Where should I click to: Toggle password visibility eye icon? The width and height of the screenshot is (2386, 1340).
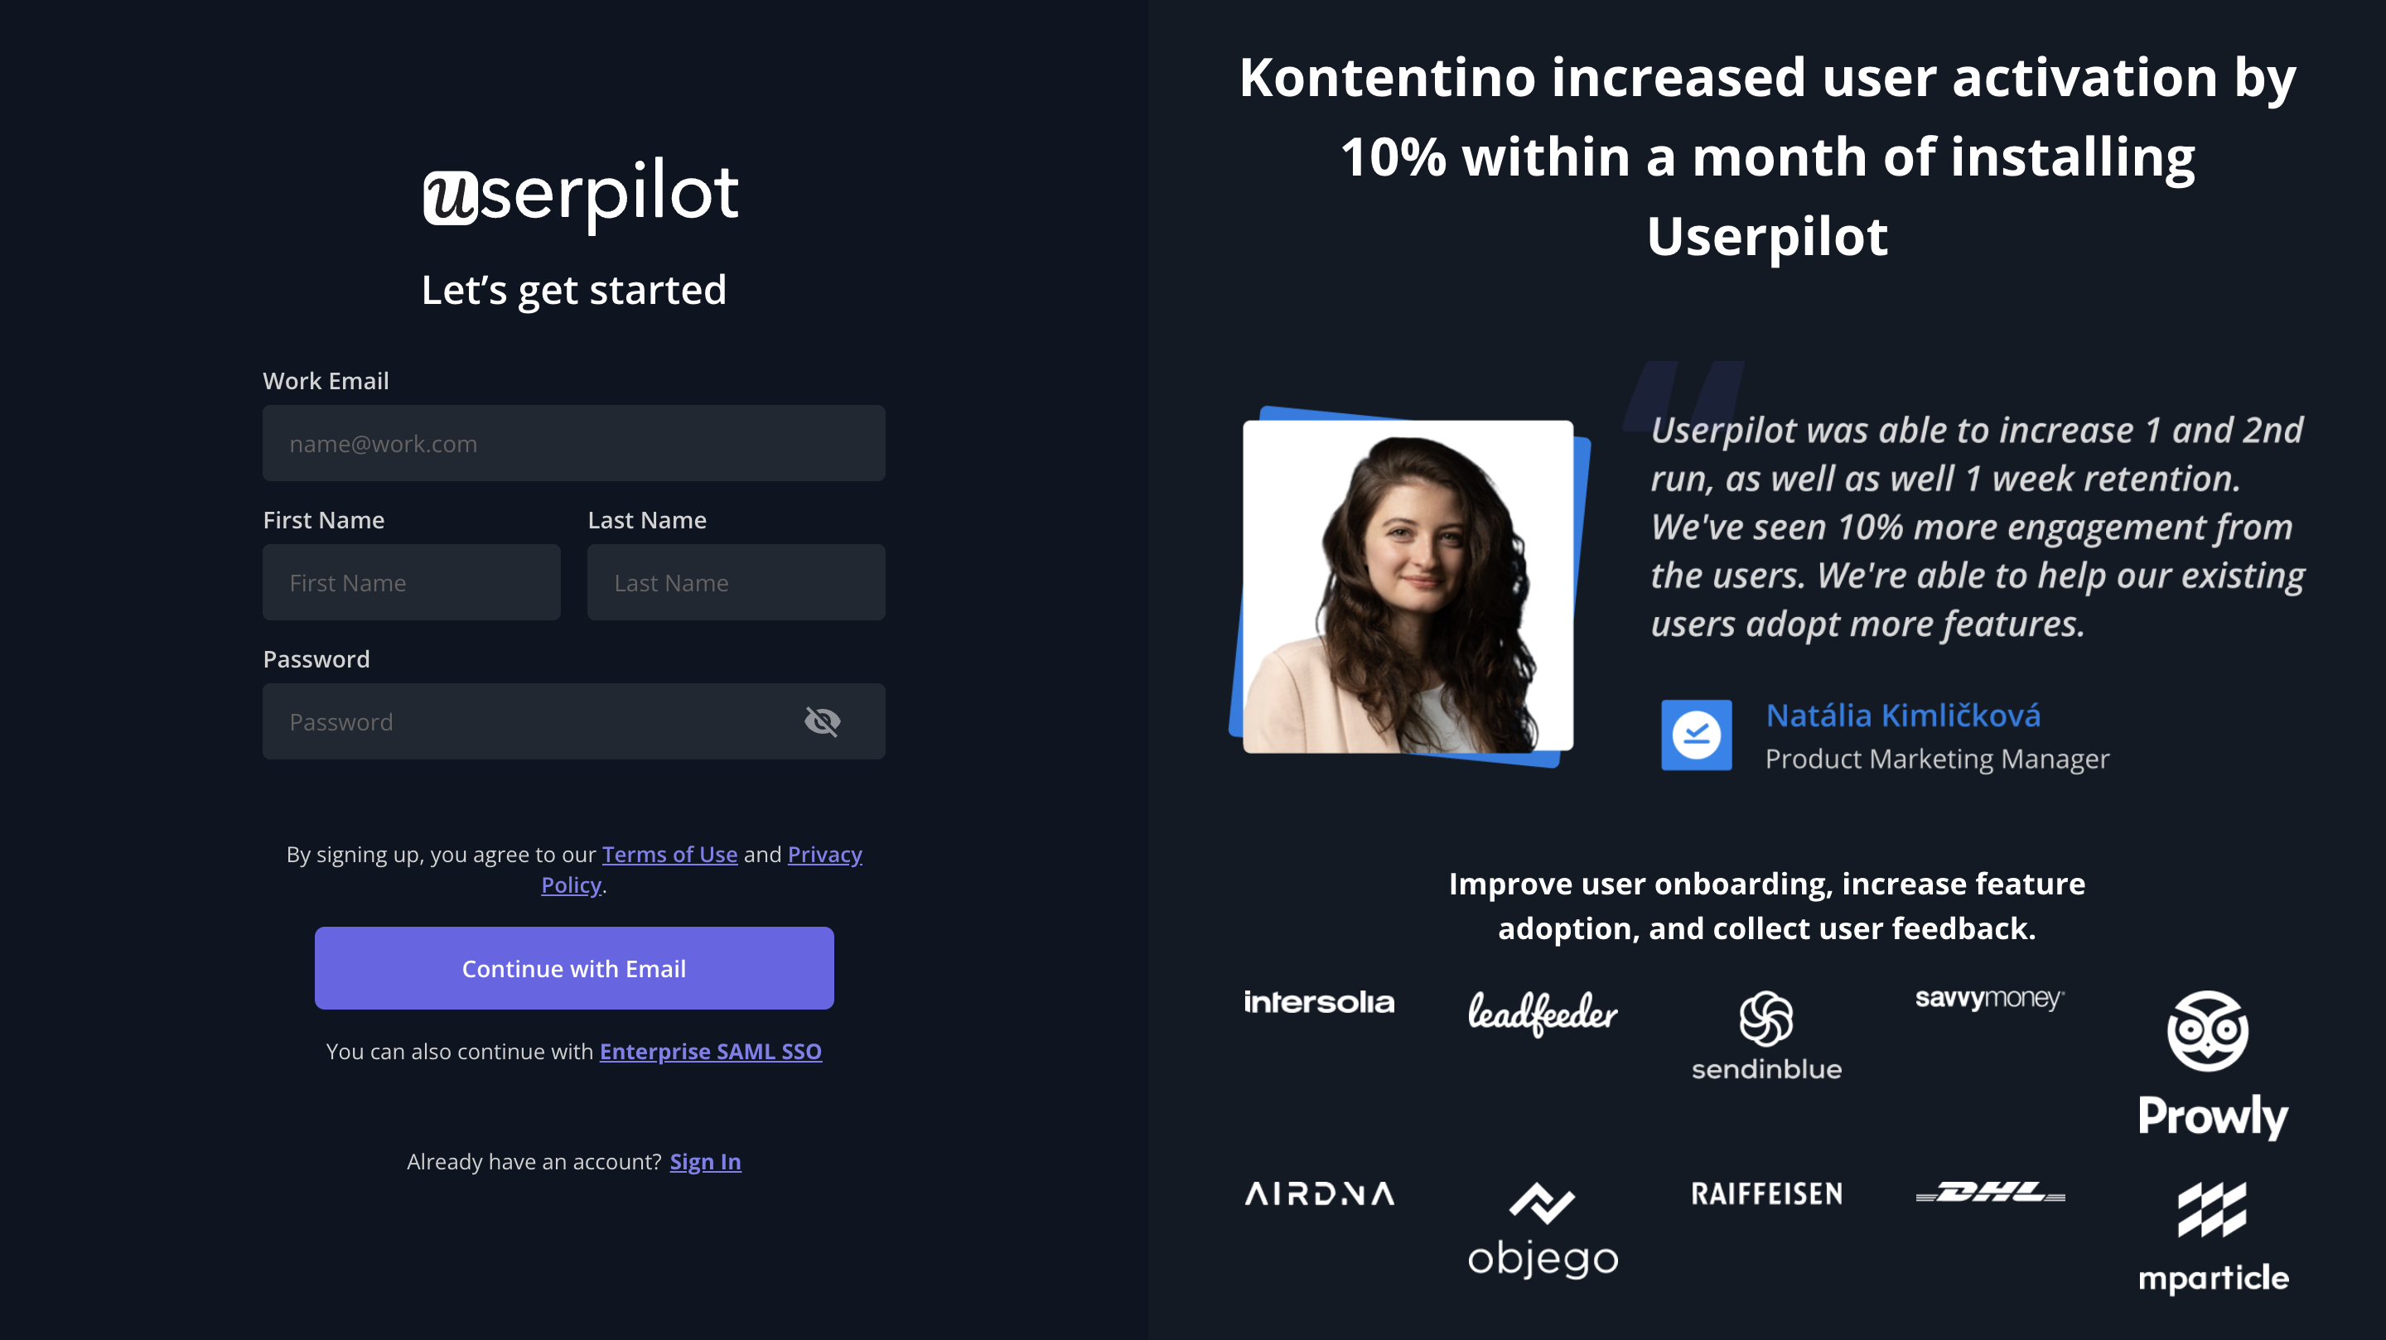point(821,721)
